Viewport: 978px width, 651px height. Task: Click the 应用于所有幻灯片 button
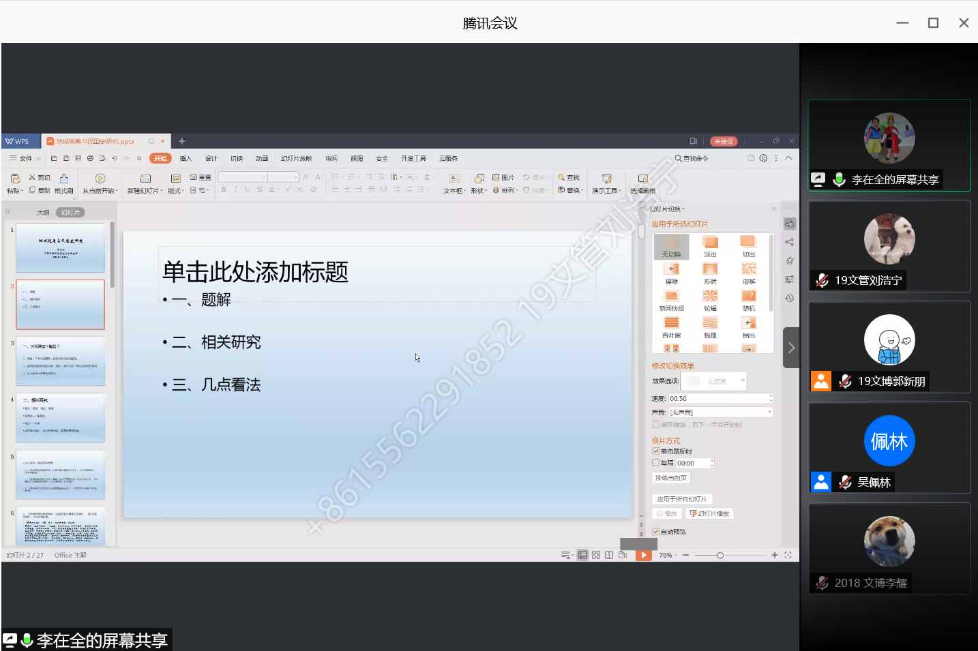coord(682,499)
